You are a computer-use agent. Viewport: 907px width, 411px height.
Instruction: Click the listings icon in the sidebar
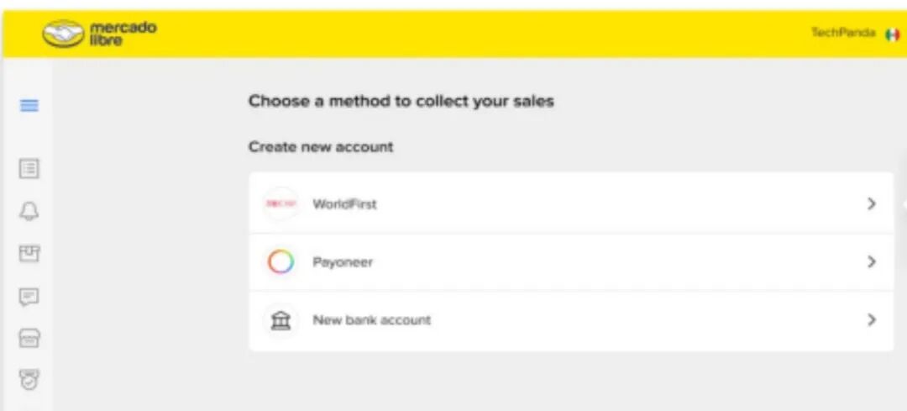point(29,169)
